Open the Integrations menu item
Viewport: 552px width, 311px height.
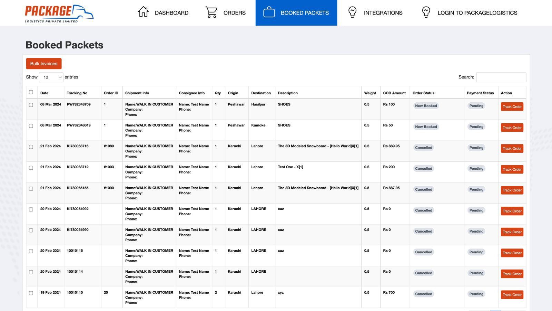point(383,13)
